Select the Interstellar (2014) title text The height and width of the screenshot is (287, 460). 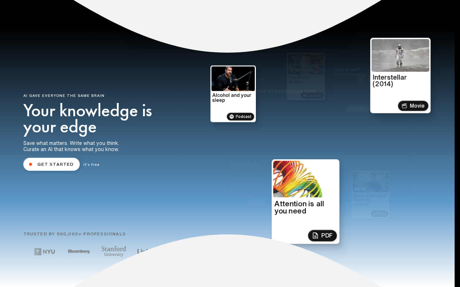[x=390, y=81]
